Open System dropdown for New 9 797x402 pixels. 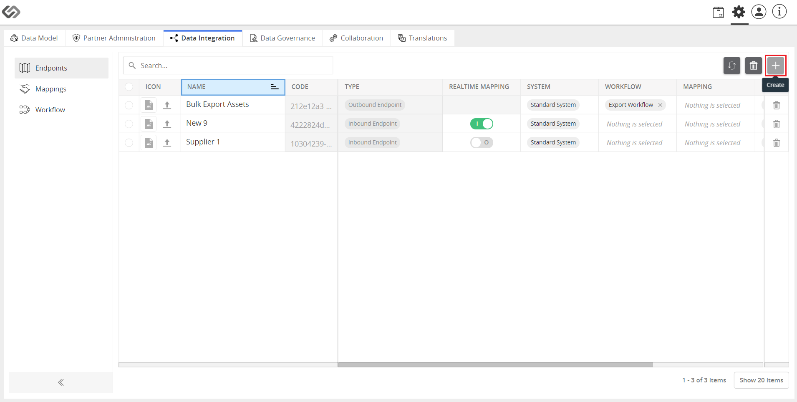[559, 124]
